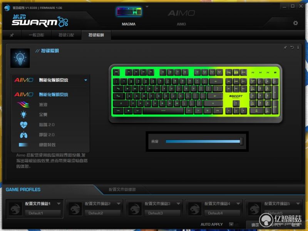The width and height of the screenshot is (308, 231).
Task: Toggle the AUTO APPLY switch
Action: click(234, 224)
